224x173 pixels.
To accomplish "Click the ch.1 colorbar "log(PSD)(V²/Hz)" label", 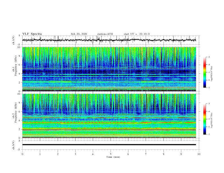I will point(212,74).
